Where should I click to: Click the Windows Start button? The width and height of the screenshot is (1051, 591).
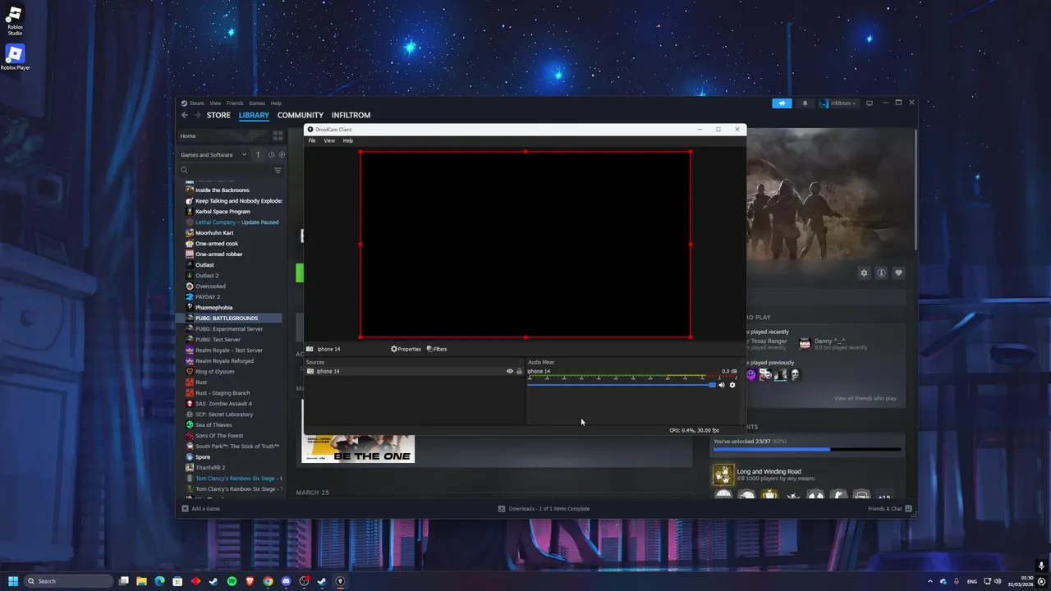coord(13,581)
